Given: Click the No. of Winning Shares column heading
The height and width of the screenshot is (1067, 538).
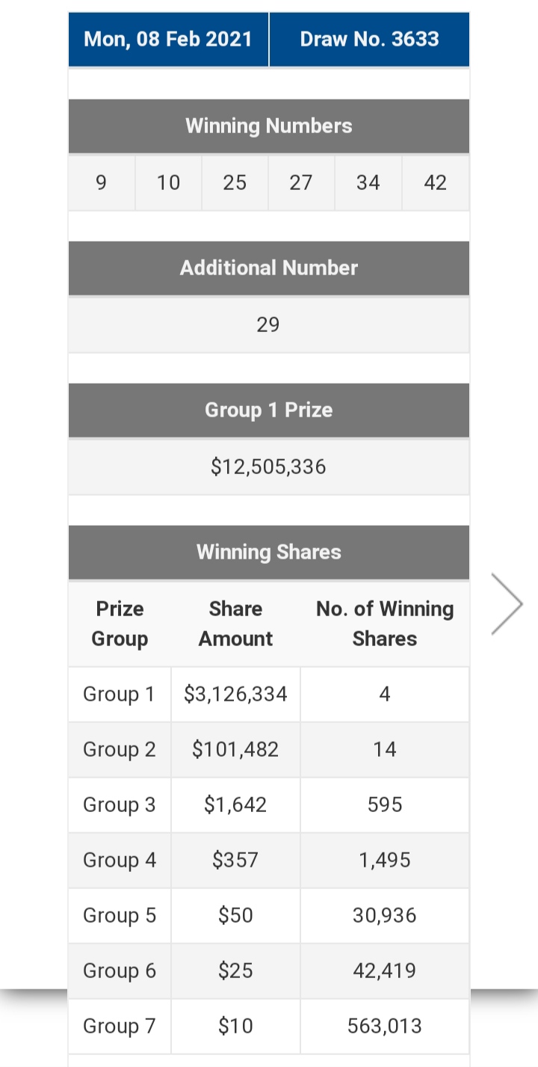Looking at the screenshot, I should click(x=385, y=624).
